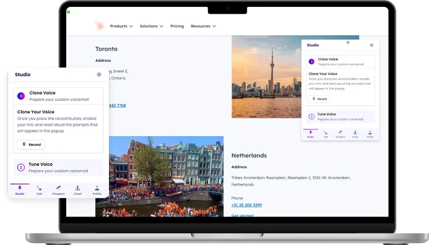Expand the Solutions dropdown menu
Viewport: 429px width, 245px height.
coord(151,26)
